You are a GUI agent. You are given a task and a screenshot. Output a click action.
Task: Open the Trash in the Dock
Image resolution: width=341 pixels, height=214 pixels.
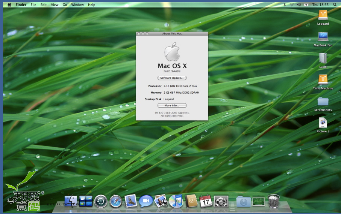click(274, 201)
